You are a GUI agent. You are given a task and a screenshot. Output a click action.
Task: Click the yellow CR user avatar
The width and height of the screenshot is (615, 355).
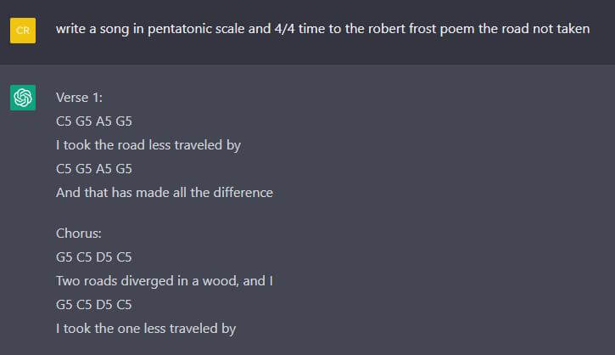click(23, 31)
